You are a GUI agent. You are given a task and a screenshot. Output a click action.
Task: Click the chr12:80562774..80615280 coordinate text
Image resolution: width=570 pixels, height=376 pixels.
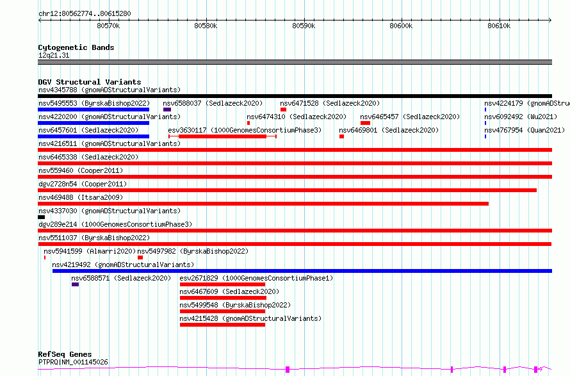tap(85, 13)
